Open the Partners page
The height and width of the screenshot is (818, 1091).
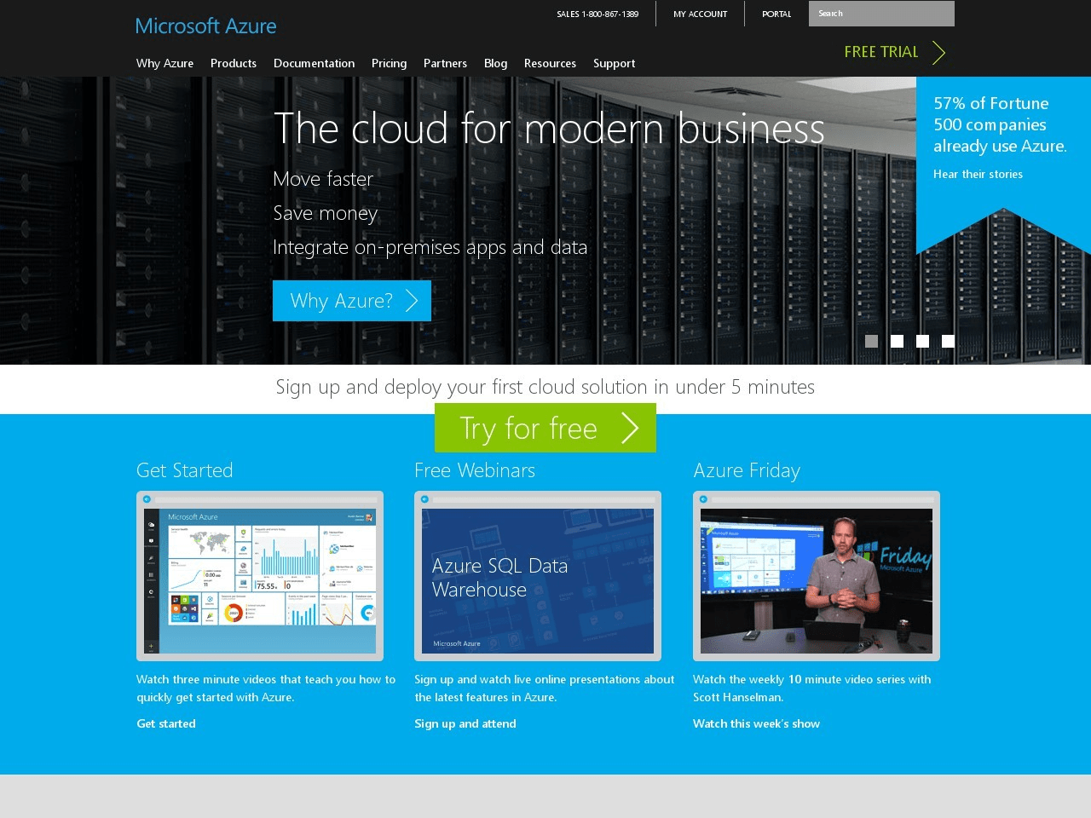coord(445,63)
